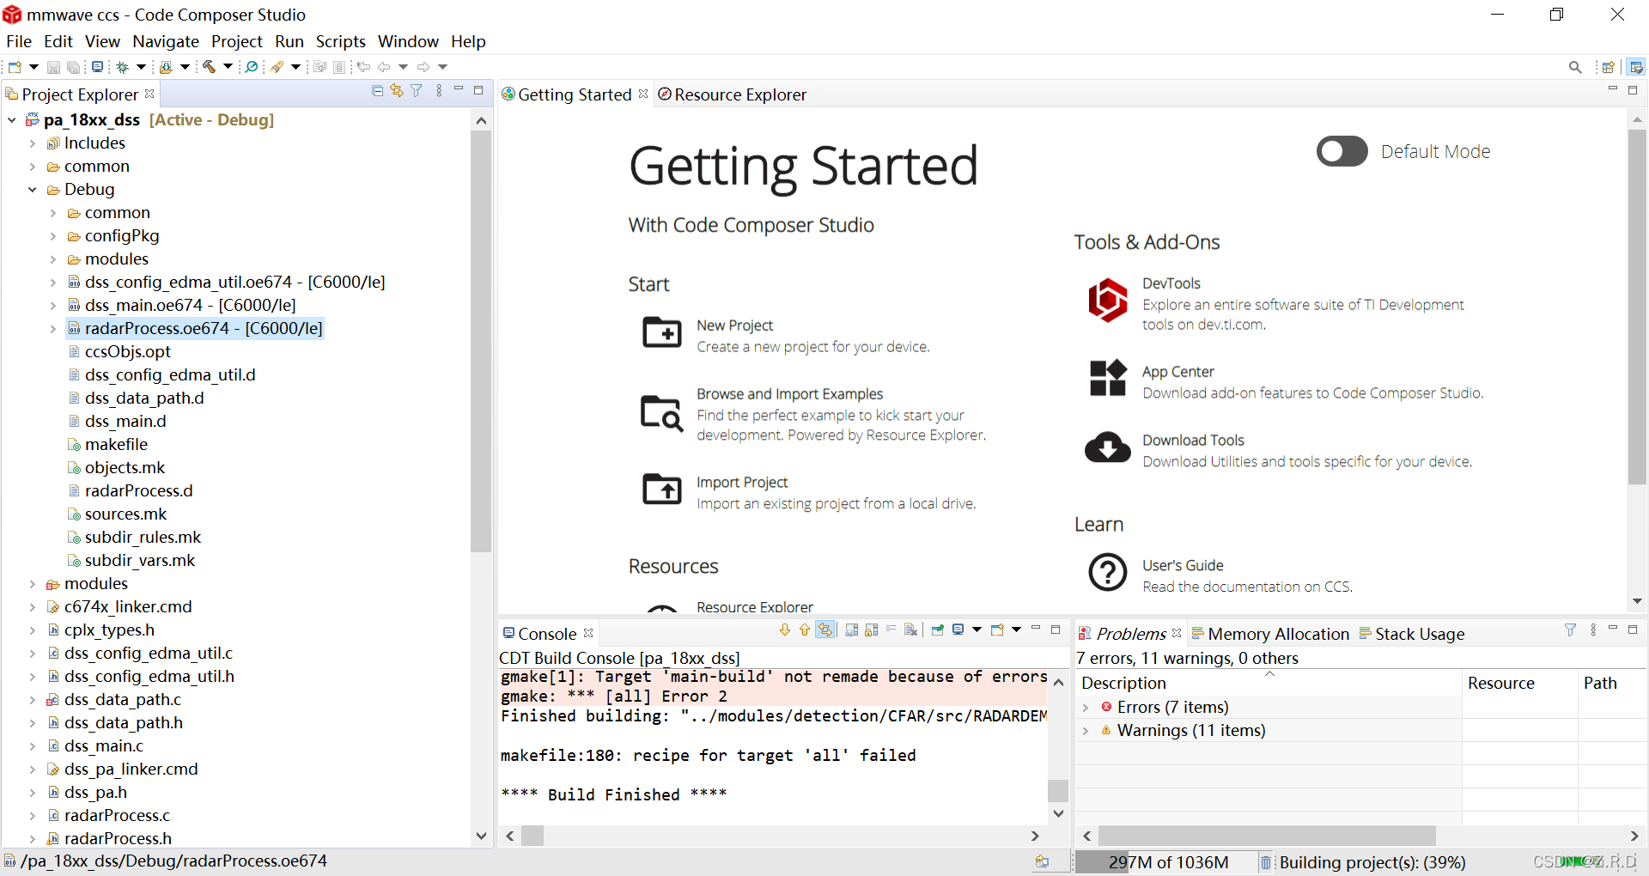Close the Getting Started tab
Image resolution: width=1649 pixels, height=876 pixels.
tap(643, 94)
